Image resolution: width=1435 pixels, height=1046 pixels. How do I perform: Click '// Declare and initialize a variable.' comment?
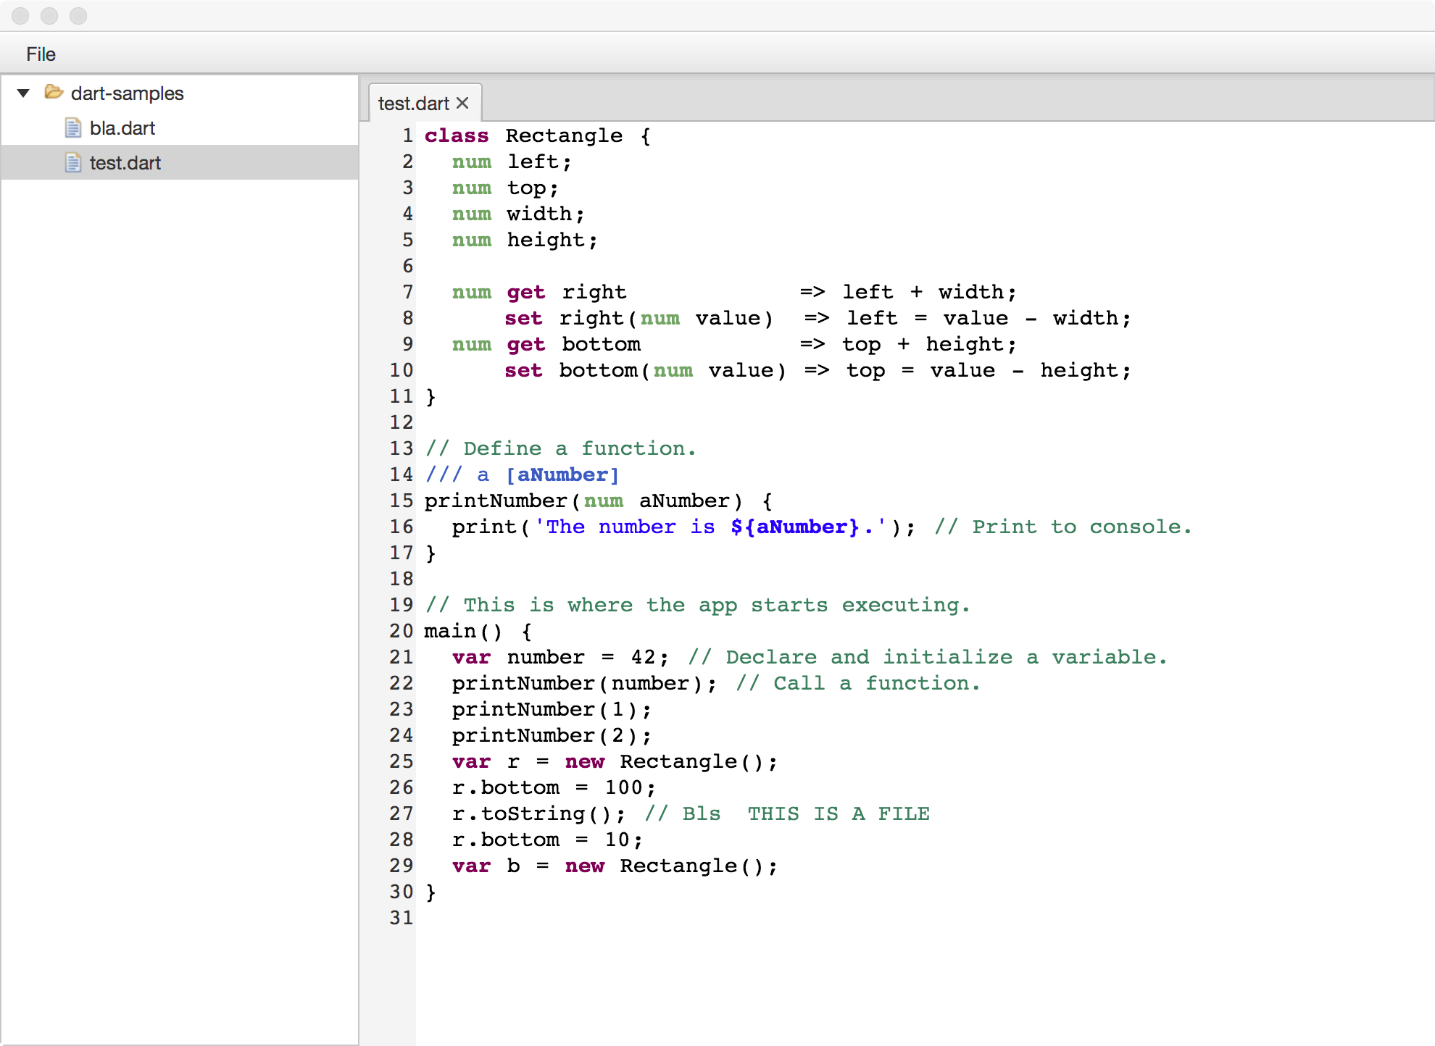(928, 657)
